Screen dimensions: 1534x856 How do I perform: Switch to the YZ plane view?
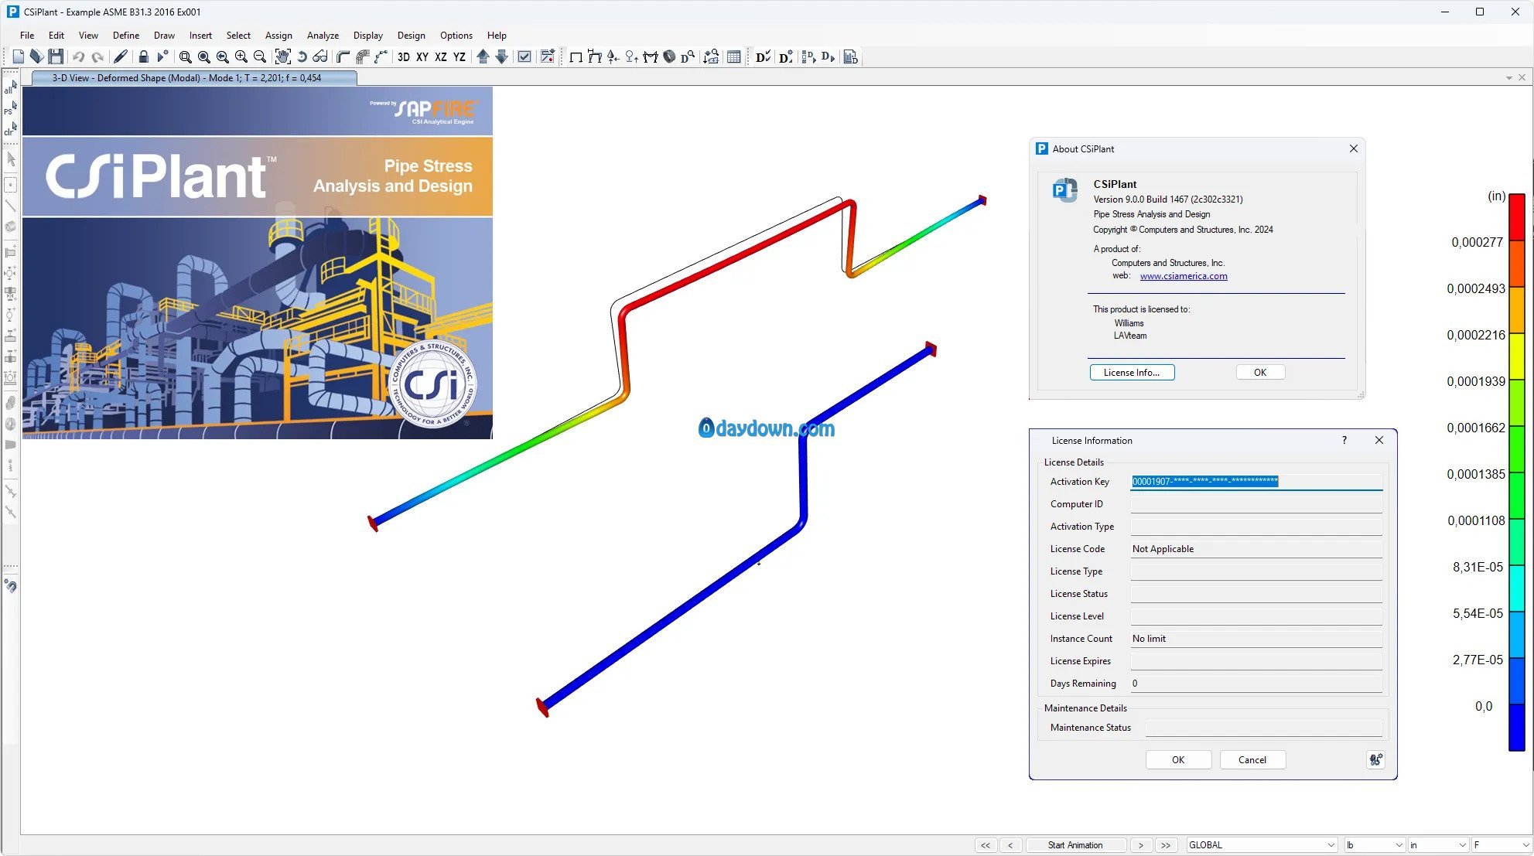pyautogui.click(x=460, y=56)
